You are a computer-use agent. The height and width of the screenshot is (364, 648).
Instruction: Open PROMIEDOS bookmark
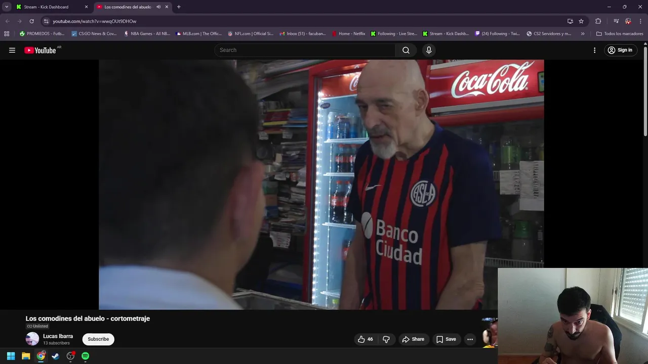pos(42,34)
